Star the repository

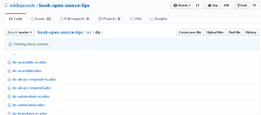pos(213,5)
